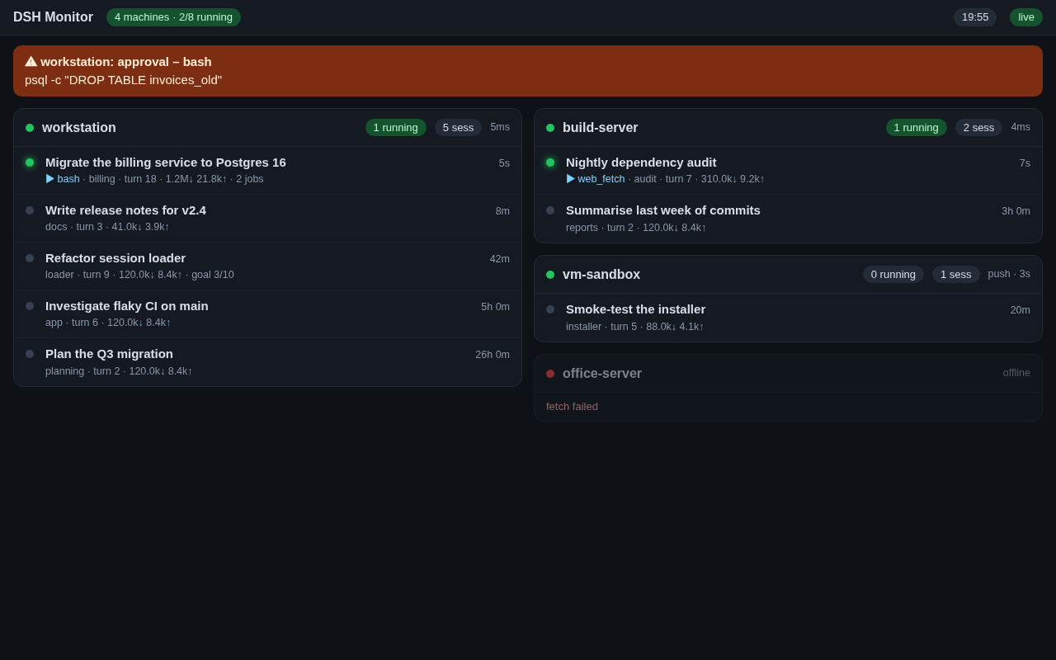This screenshot has width=1056, height=660.
Task: Click the 2 sess badge on build-server
Action: [x=978, y=128]
